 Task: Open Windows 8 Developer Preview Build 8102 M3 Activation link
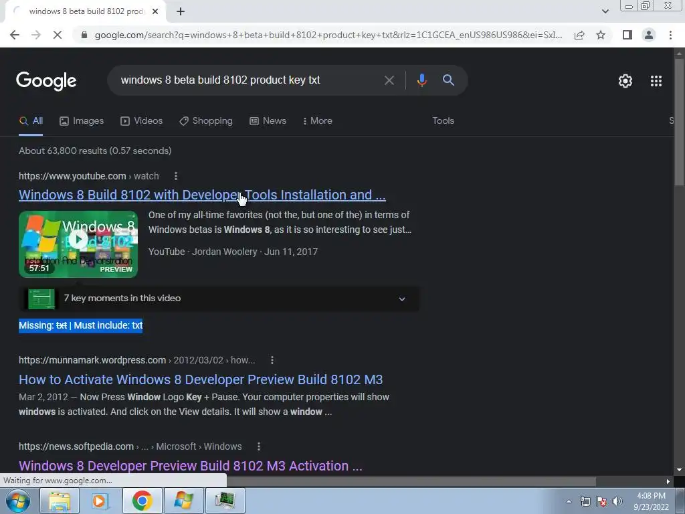point(191,466)
